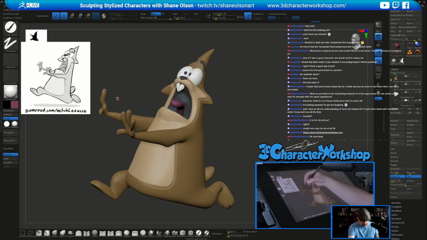Screen dimensions: 427x240
Task: Toggle Zsub sculpt mode
Action: point(196,14)
